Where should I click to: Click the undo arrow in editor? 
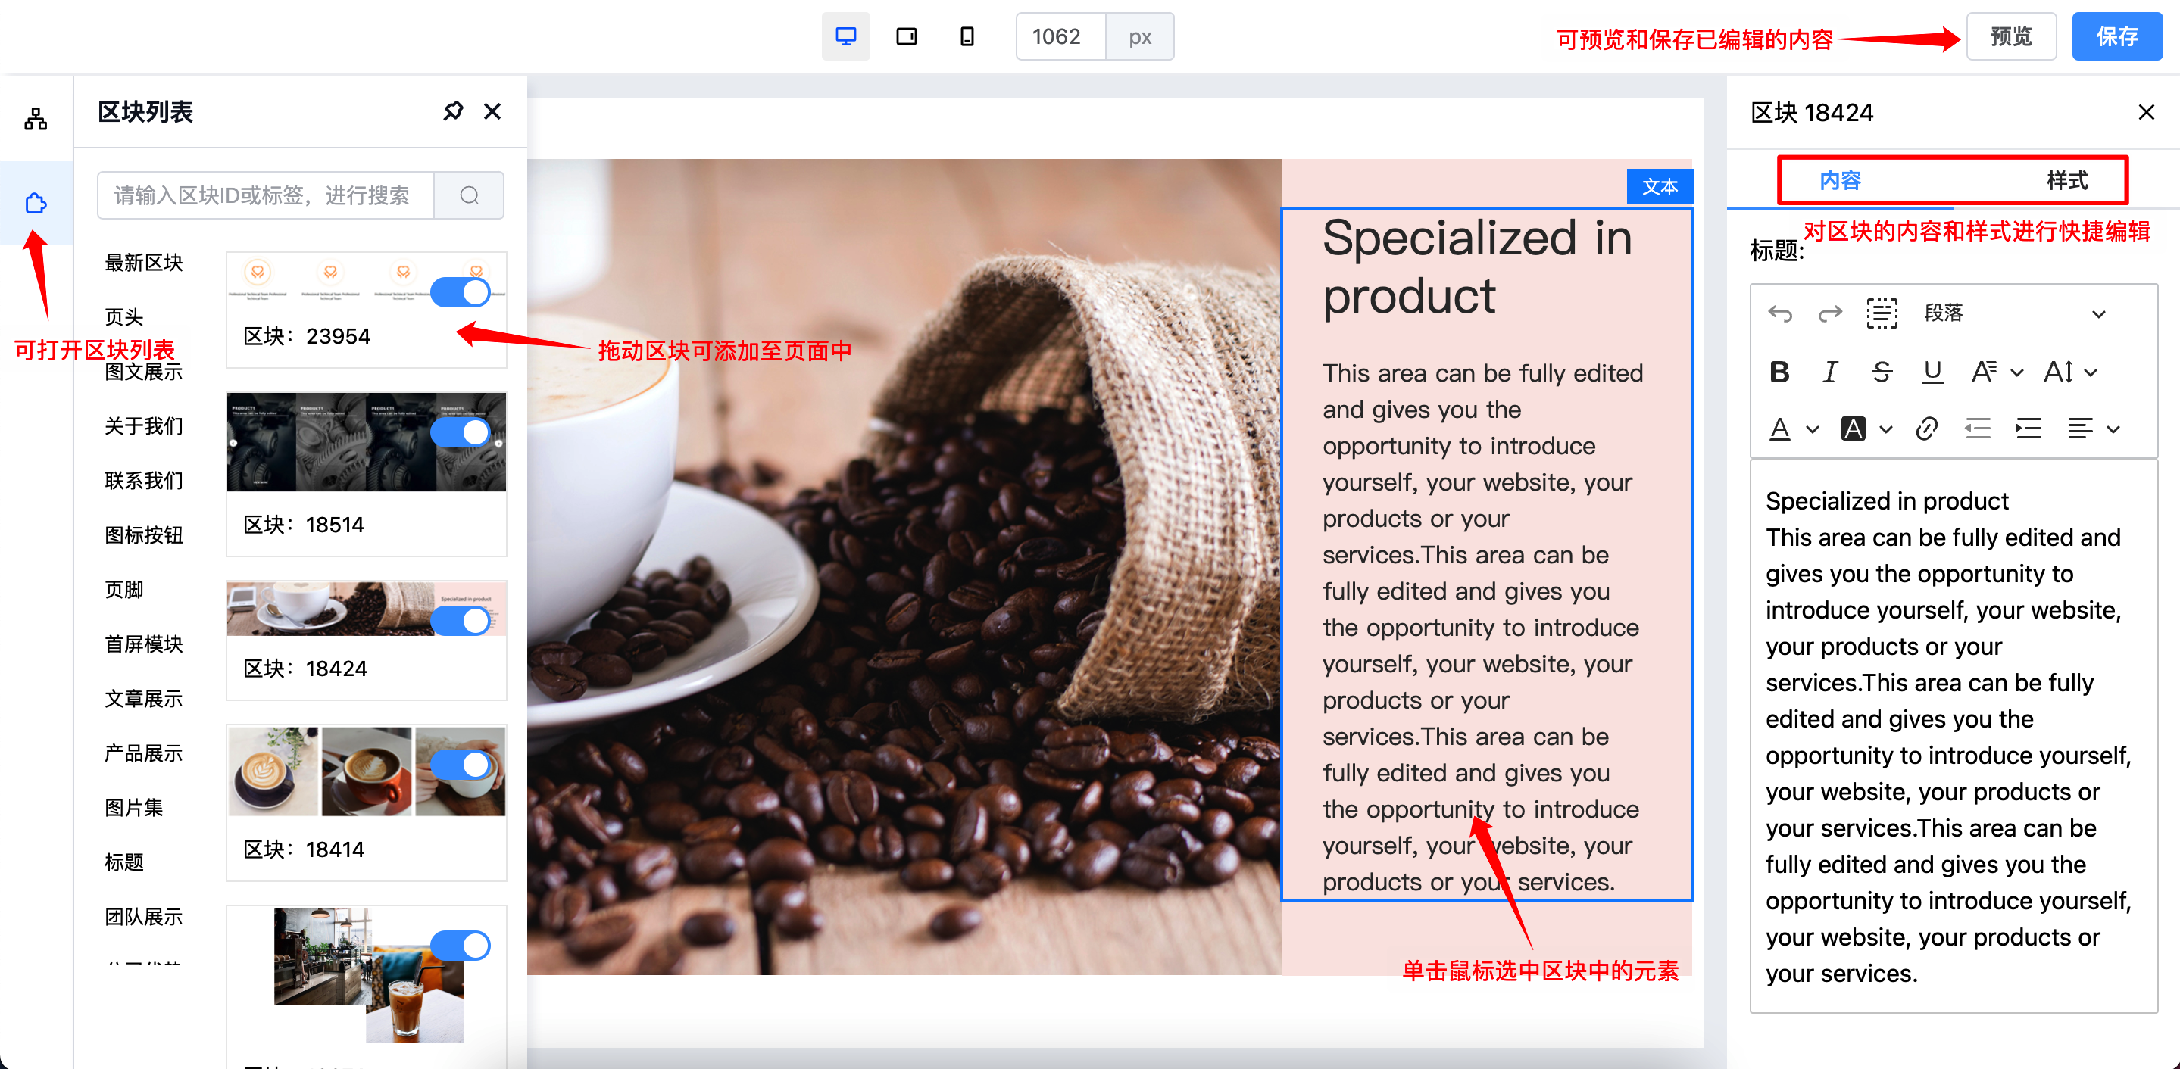point(1780,313)
